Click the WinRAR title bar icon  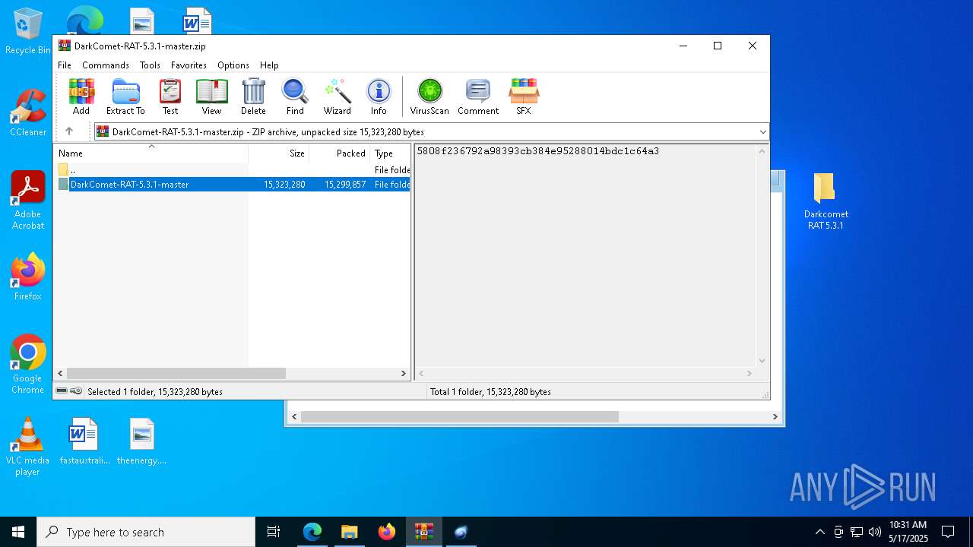pyautogui.click(x=65, y=46)
